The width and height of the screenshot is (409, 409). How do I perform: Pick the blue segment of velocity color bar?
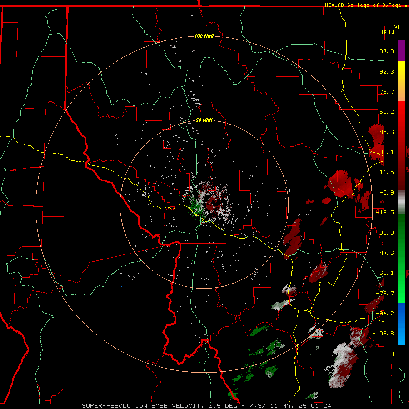click(401, 324)
